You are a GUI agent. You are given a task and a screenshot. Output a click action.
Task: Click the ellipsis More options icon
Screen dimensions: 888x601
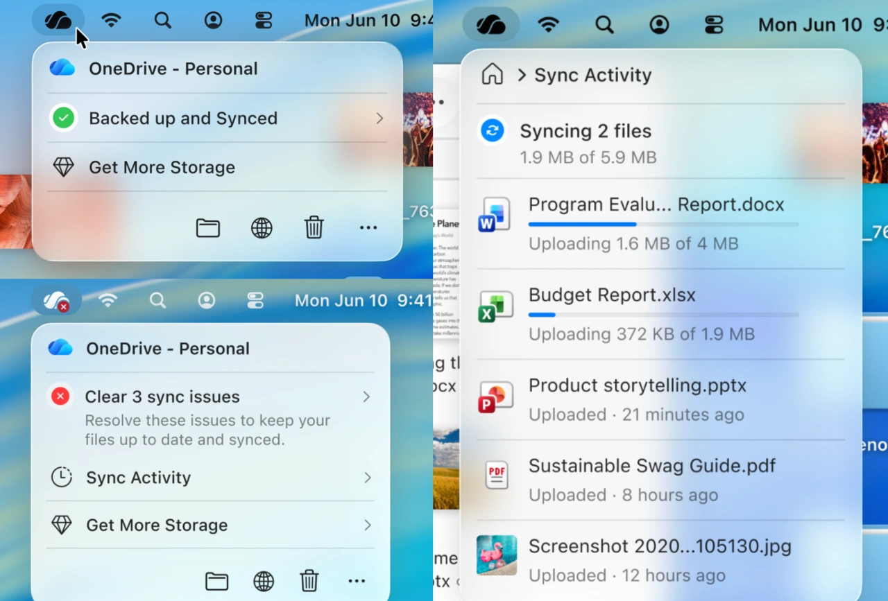[x=368, y=228]
